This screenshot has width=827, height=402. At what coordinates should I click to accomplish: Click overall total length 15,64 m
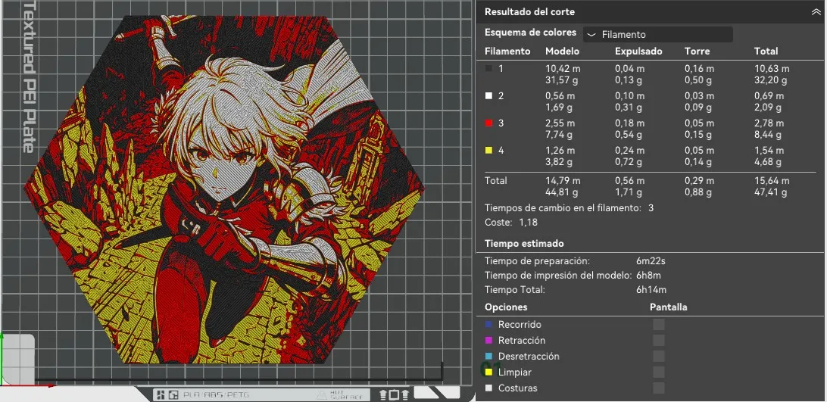[x=772, y=180]
